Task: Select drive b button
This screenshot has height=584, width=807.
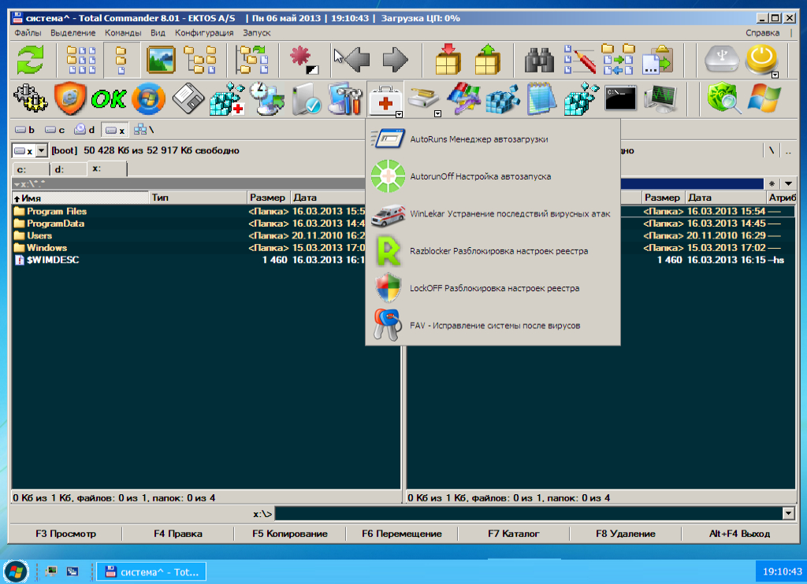Action: coord(25,130)
